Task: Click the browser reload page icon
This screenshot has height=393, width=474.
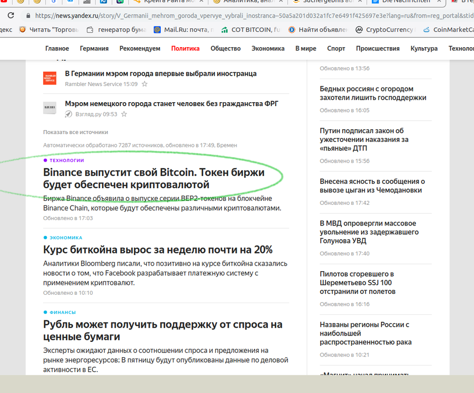Action: [x=11, y=15]
